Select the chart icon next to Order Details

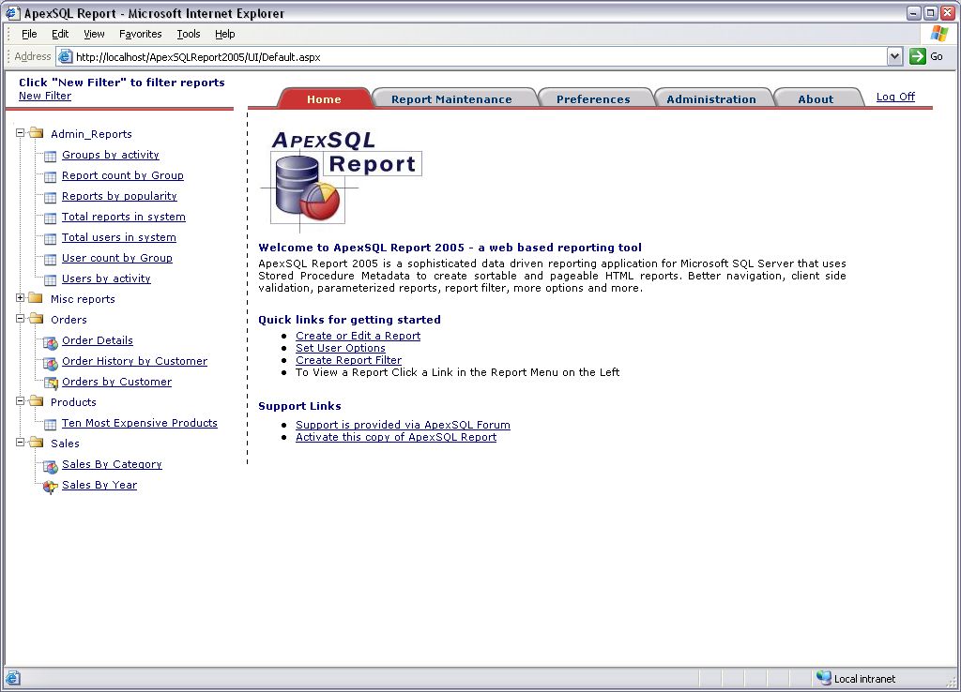(49, 341)
